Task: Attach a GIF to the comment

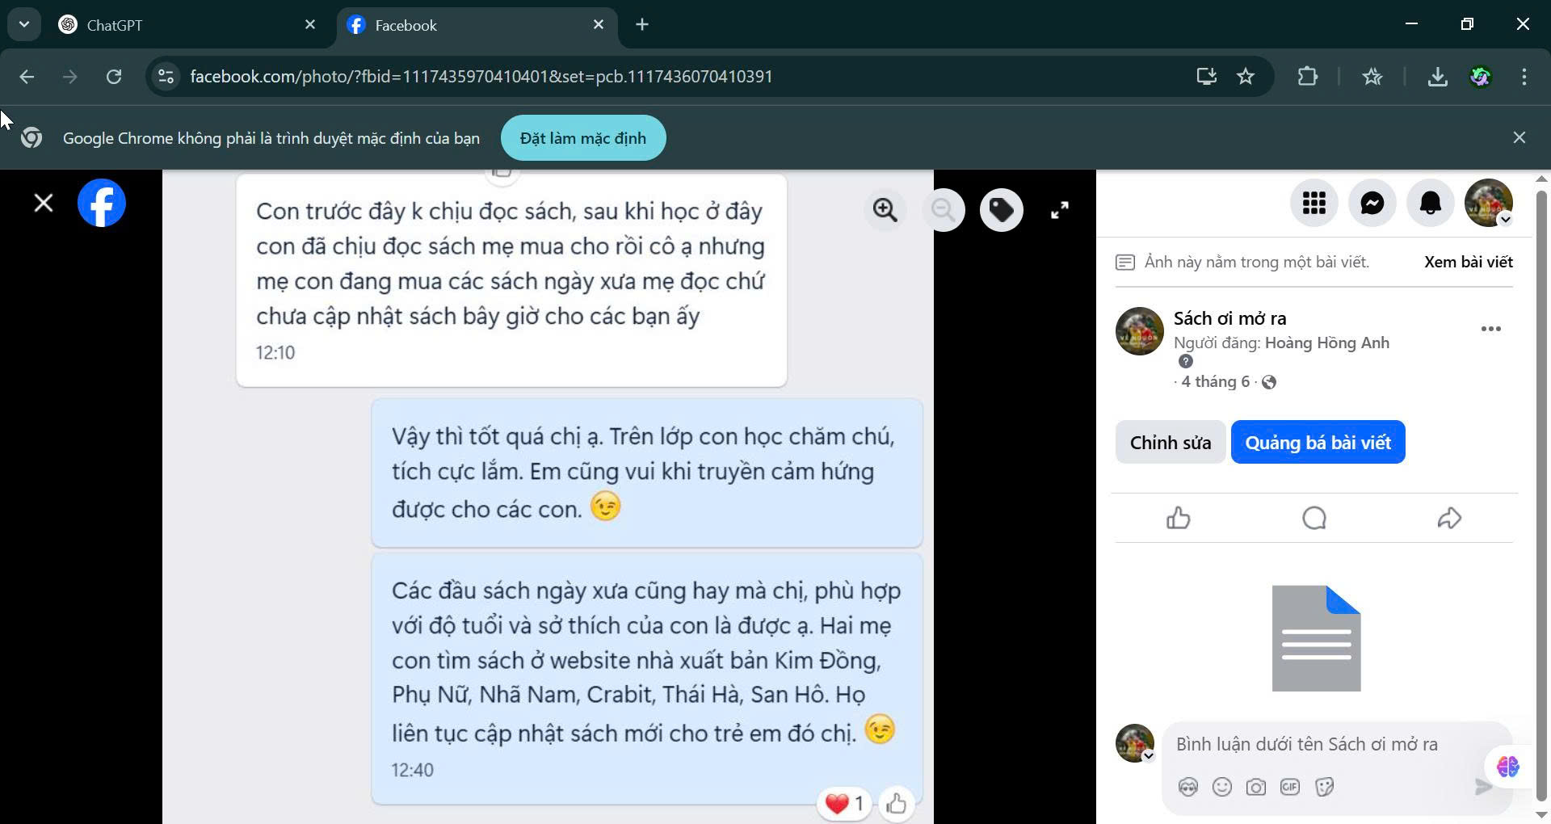Action: tap(1290, 787)
